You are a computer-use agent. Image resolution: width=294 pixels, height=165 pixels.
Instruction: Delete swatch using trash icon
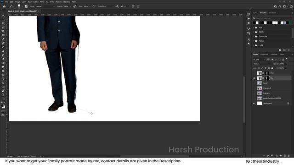click(x=289, y=50)
